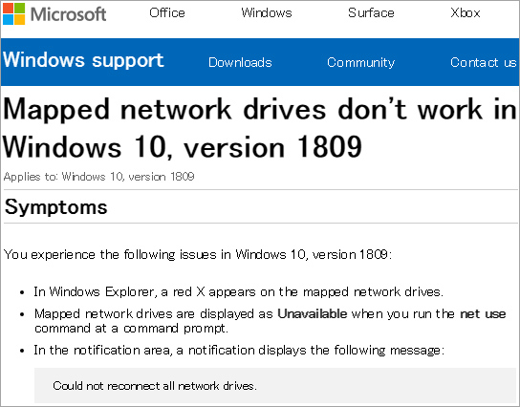Select the Xbox menu entry
Image resolution: width=520 pixels, height=407 pixels.
point(466,13)
